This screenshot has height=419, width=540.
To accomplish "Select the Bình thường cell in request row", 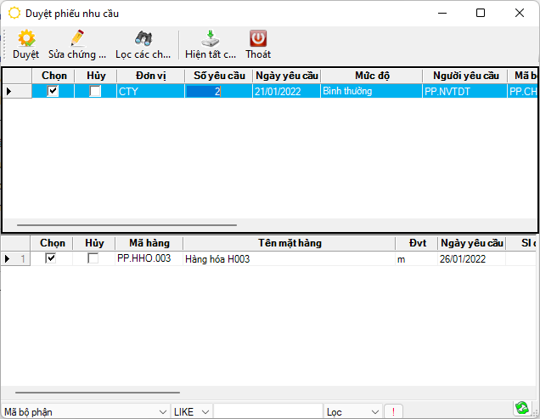I will pyautogui.click(x=371, y=91).
